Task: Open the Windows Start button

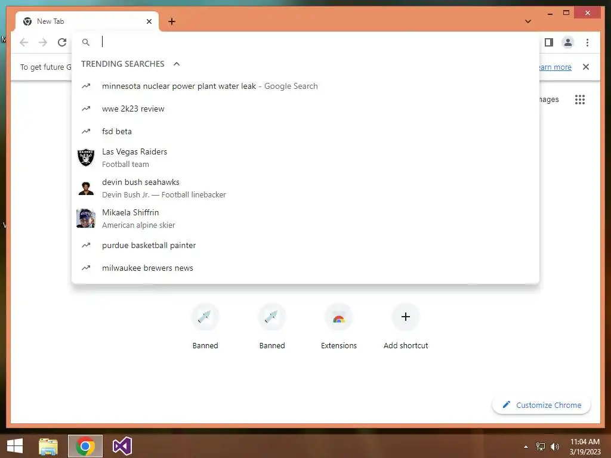Action: click(x=15, y=446)
